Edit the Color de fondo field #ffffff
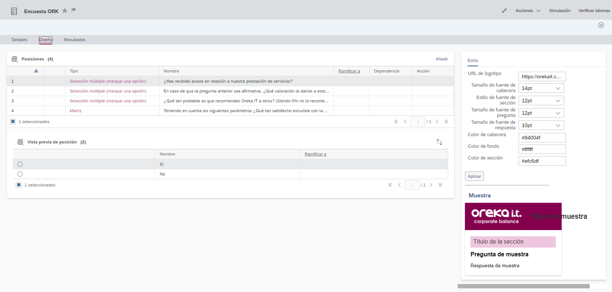The height and width of the screenshot is (292, 612). pyautogui.click(x=542, y=149)
